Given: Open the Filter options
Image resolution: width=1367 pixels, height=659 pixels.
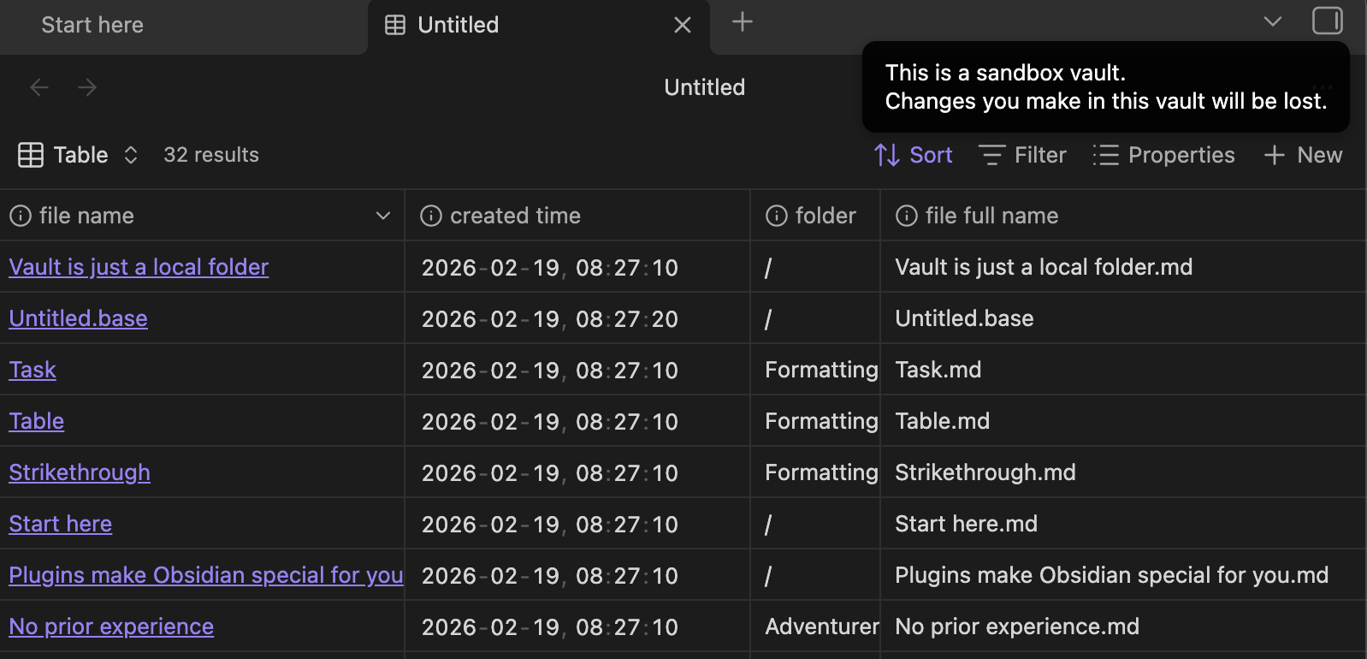Looking at the screenshot, I should tap(1023, 155).
